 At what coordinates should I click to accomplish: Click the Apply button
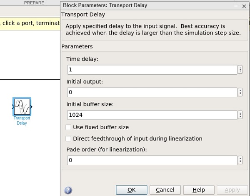pos(232,190)
